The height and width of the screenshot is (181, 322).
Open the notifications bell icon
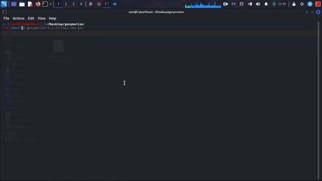pyautogui.click(x=266, y=4)
